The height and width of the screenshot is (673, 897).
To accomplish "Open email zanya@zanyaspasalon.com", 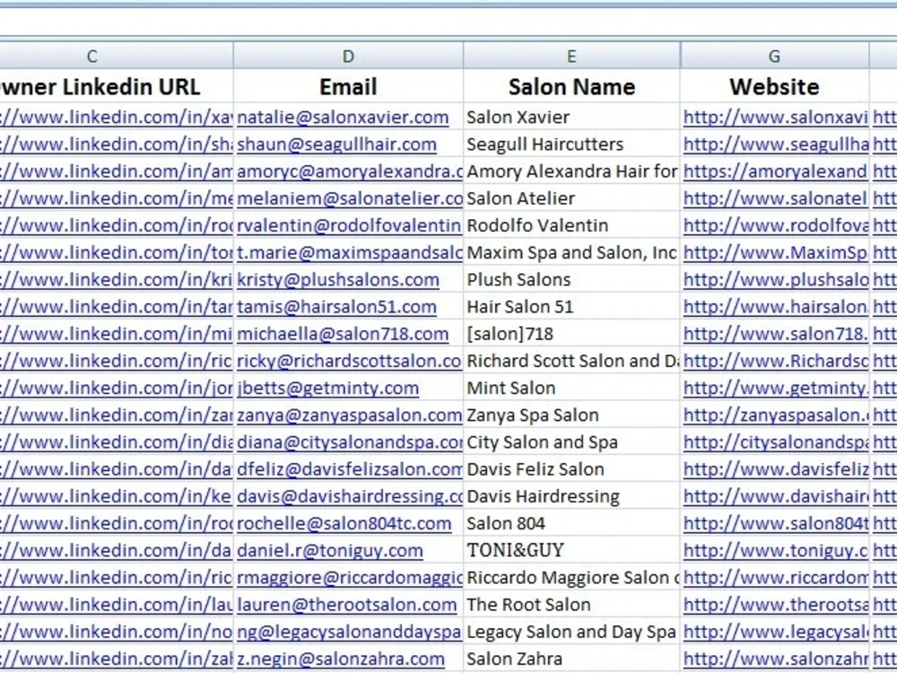I will (350, 415).
